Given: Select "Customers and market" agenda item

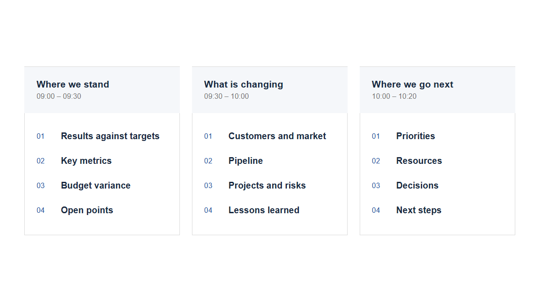Looking at the screenshot, I should (x=277, y=136).
